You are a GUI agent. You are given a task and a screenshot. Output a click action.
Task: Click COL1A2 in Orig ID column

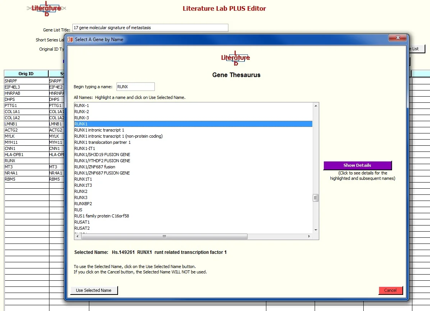(26, 118)
